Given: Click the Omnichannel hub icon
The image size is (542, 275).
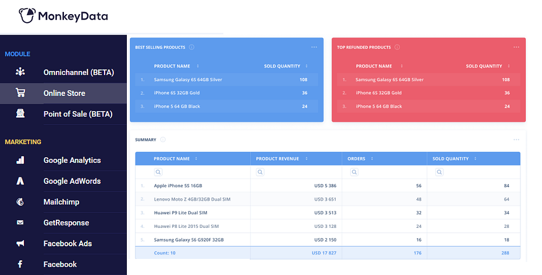Looking at the screenshot, I should click(21, 72).
